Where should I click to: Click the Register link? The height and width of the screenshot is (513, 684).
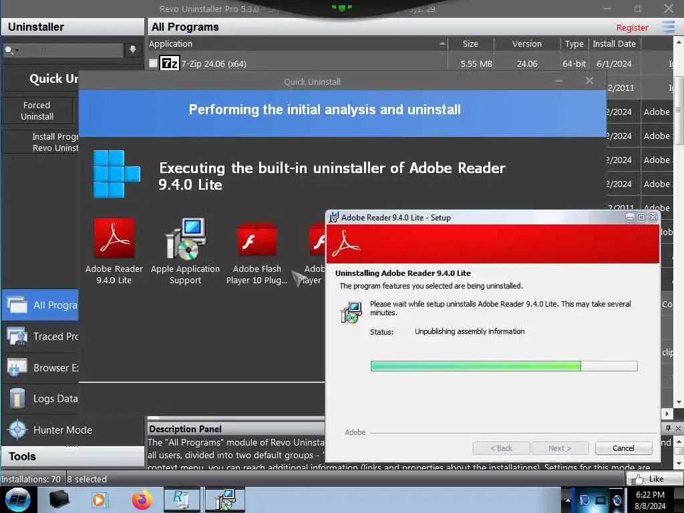[632, 27]
